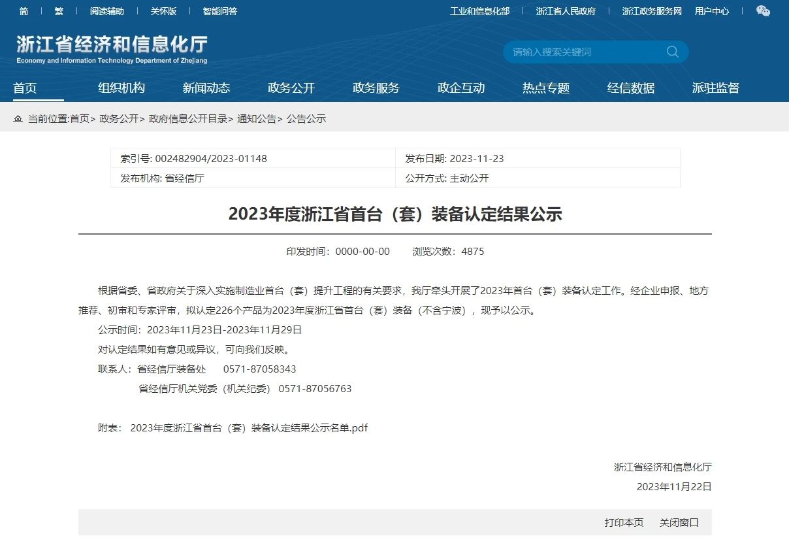Open 用户中心 user center
789x551 pixels.
click(x=711, y=11)
